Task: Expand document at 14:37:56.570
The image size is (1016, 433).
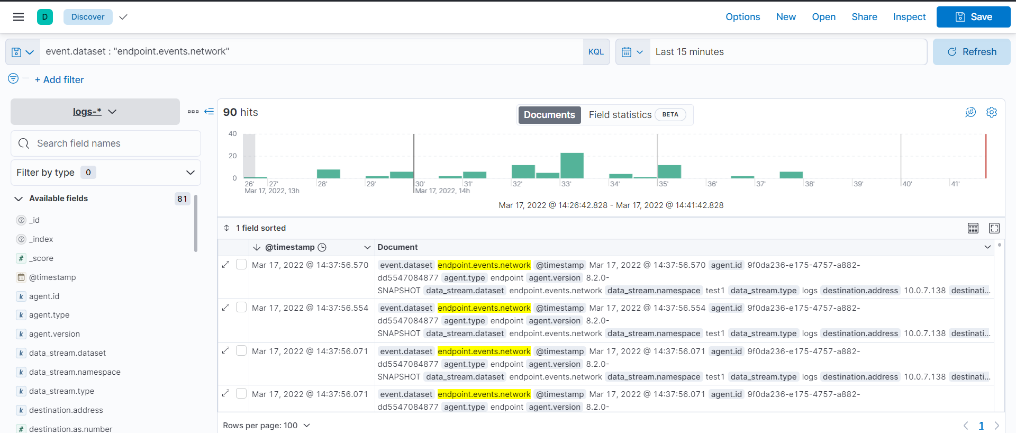Action: point(226,264)
